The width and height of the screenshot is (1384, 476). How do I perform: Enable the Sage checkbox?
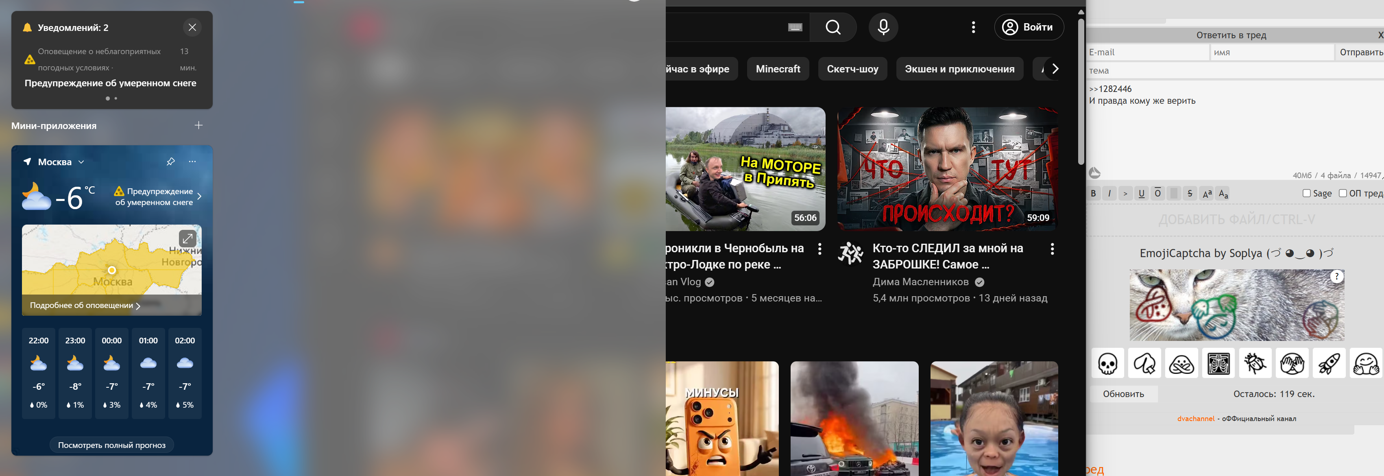click(1306, 193)
